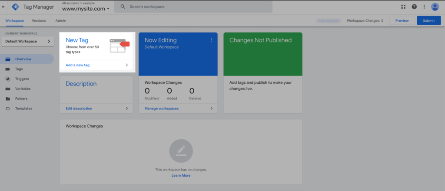
Task: Open the Google apps grid icon
Action: click(x=403, y=7)
